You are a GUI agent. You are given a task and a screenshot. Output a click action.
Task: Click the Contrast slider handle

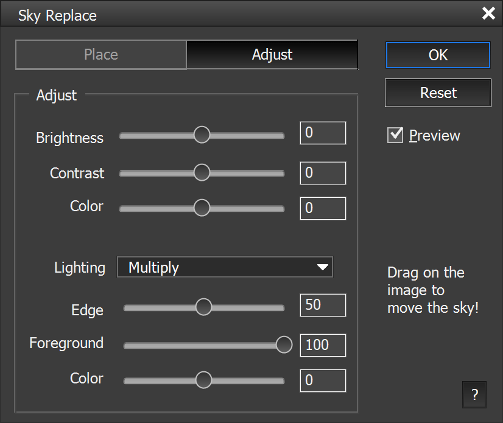pyautogui.click(x=202, y=173)
